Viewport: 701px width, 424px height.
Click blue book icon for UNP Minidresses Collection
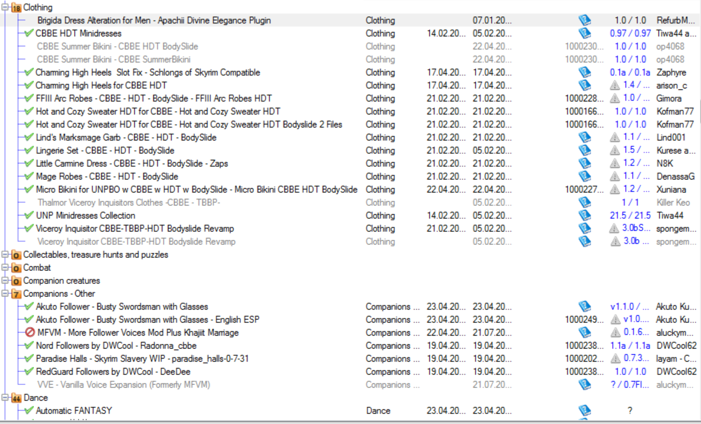(585, 215)
